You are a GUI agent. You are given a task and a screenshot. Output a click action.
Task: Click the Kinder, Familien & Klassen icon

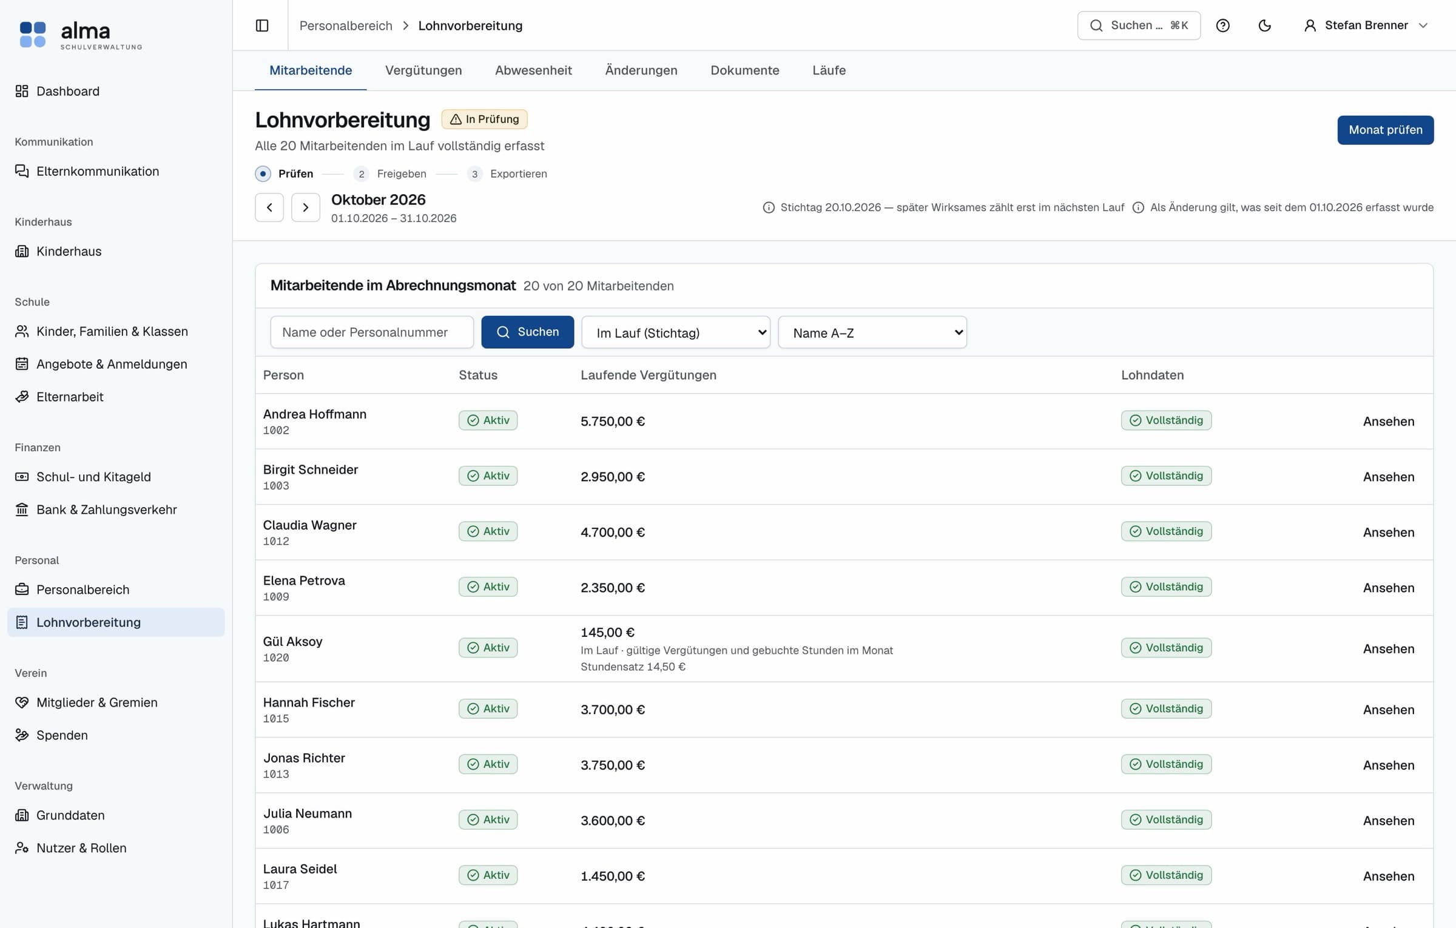click(22, 331)
